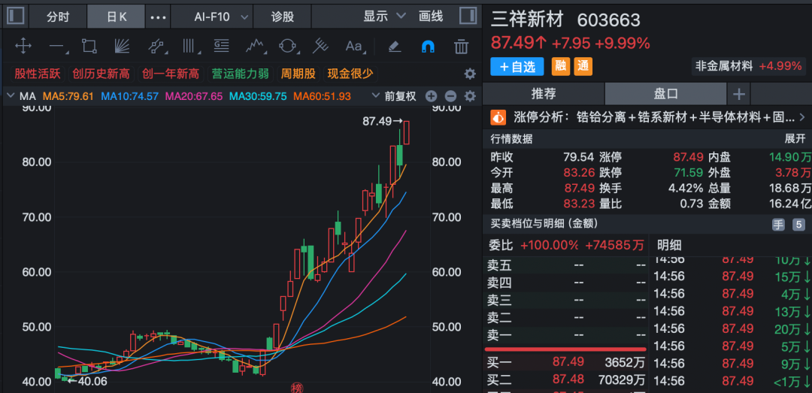Add stock with +自选 button
The width and height of the screenshot is (812, 393).
[517, 66]
